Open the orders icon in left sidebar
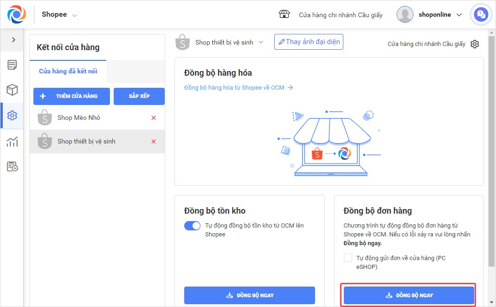This screenshot has height=307, width=496. tap(12, 65)
